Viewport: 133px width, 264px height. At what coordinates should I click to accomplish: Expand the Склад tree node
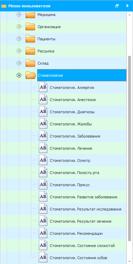19,63
